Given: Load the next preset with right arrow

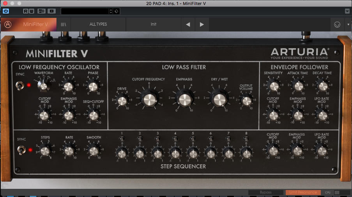Looking at the screenshot, I should (x=202, y=24).
